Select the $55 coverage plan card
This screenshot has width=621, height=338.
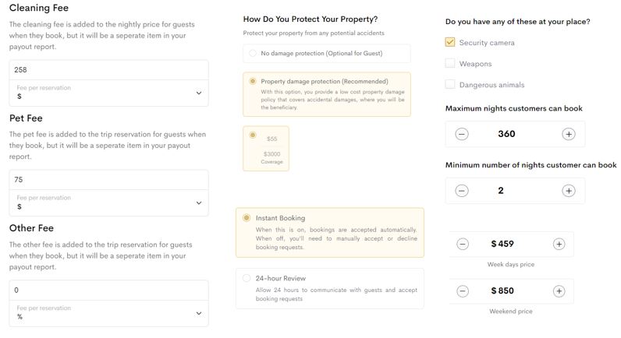coord(266,149)
